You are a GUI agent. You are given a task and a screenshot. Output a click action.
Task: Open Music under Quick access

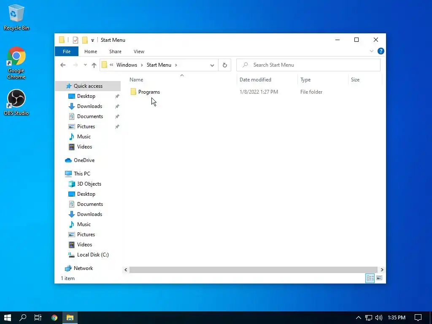click(x=84, y=137)
